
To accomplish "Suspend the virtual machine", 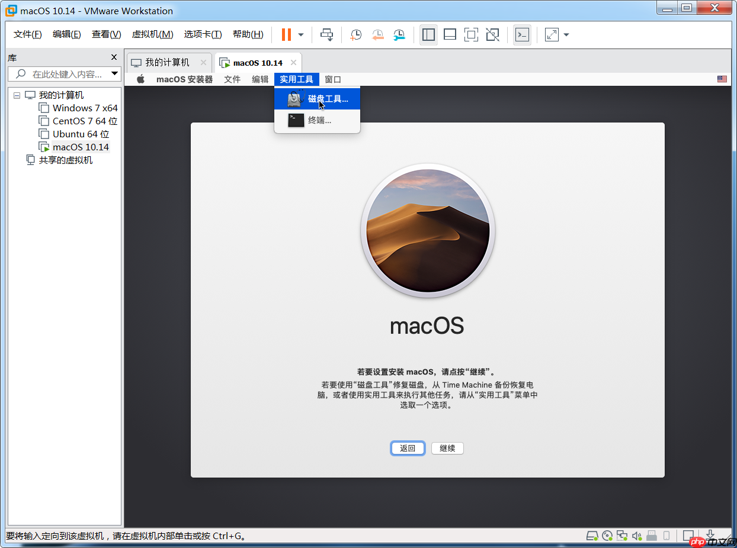I will 287,34.
